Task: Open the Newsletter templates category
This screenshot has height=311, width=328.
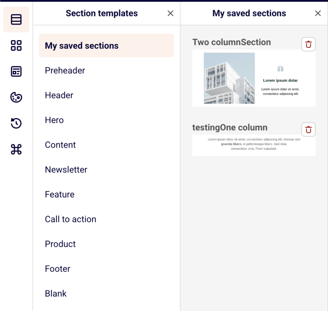Action: [106, 170]
